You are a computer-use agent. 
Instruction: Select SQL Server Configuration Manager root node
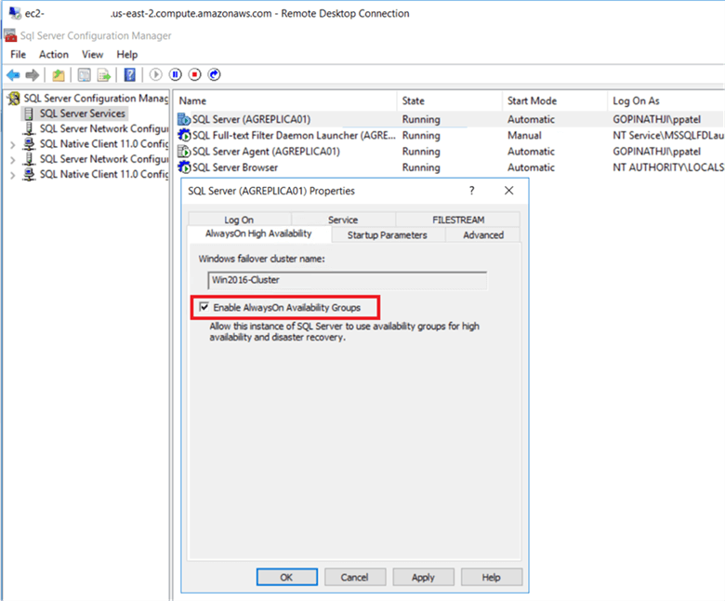click(96, 98)
